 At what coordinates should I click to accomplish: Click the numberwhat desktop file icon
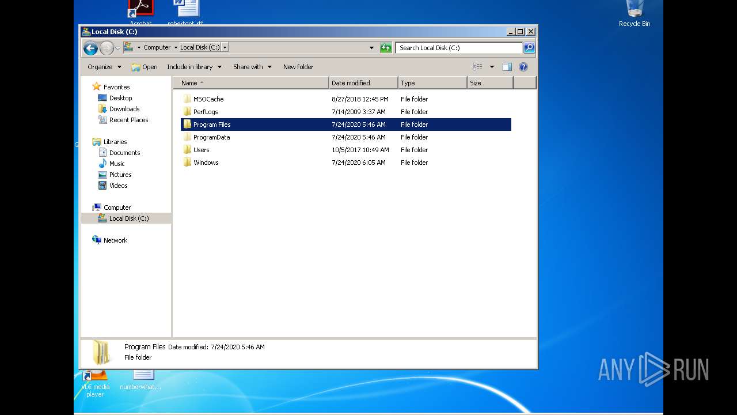(x=140, y=380)
